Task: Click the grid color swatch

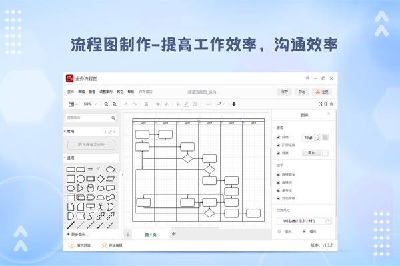Action: (x=325, y=138)
